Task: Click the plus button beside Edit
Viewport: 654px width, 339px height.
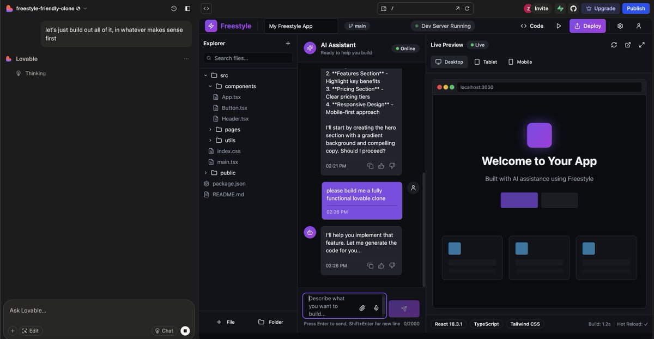Action: point(13,331)
